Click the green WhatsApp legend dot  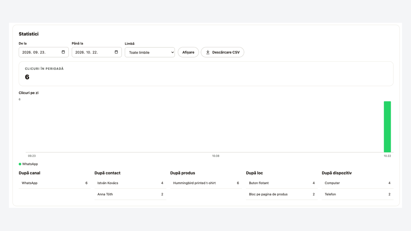[20, 164]
